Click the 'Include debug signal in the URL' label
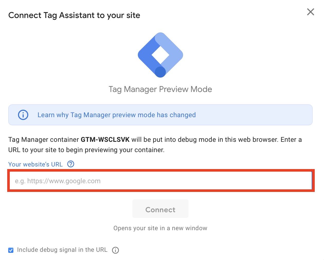Screen dimensions: 324x260 point(62,250)
